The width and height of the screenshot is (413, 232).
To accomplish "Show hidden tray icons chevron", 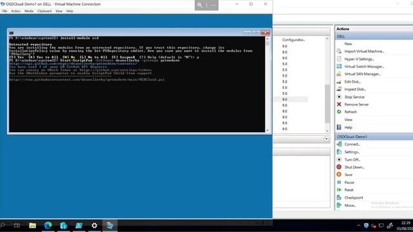I will [359, 226].
